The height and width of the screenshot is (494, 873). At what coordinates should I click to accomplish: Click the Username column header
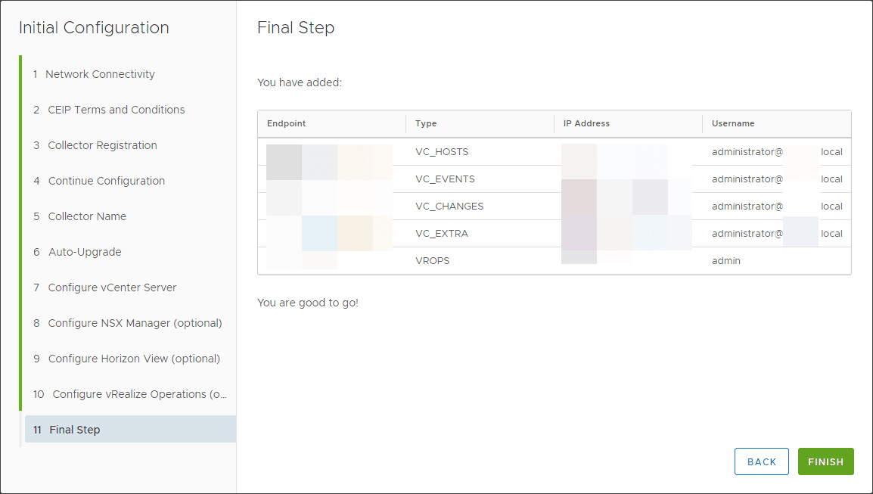tap(733, 123)
